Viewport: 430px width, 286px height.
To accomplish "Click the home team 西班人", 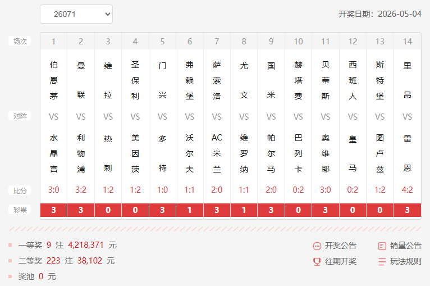I will pos(353,80).
